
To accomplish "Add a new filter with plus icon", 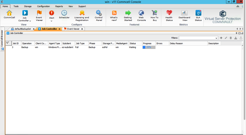I will pyautogui.click(x=221, y=38).
